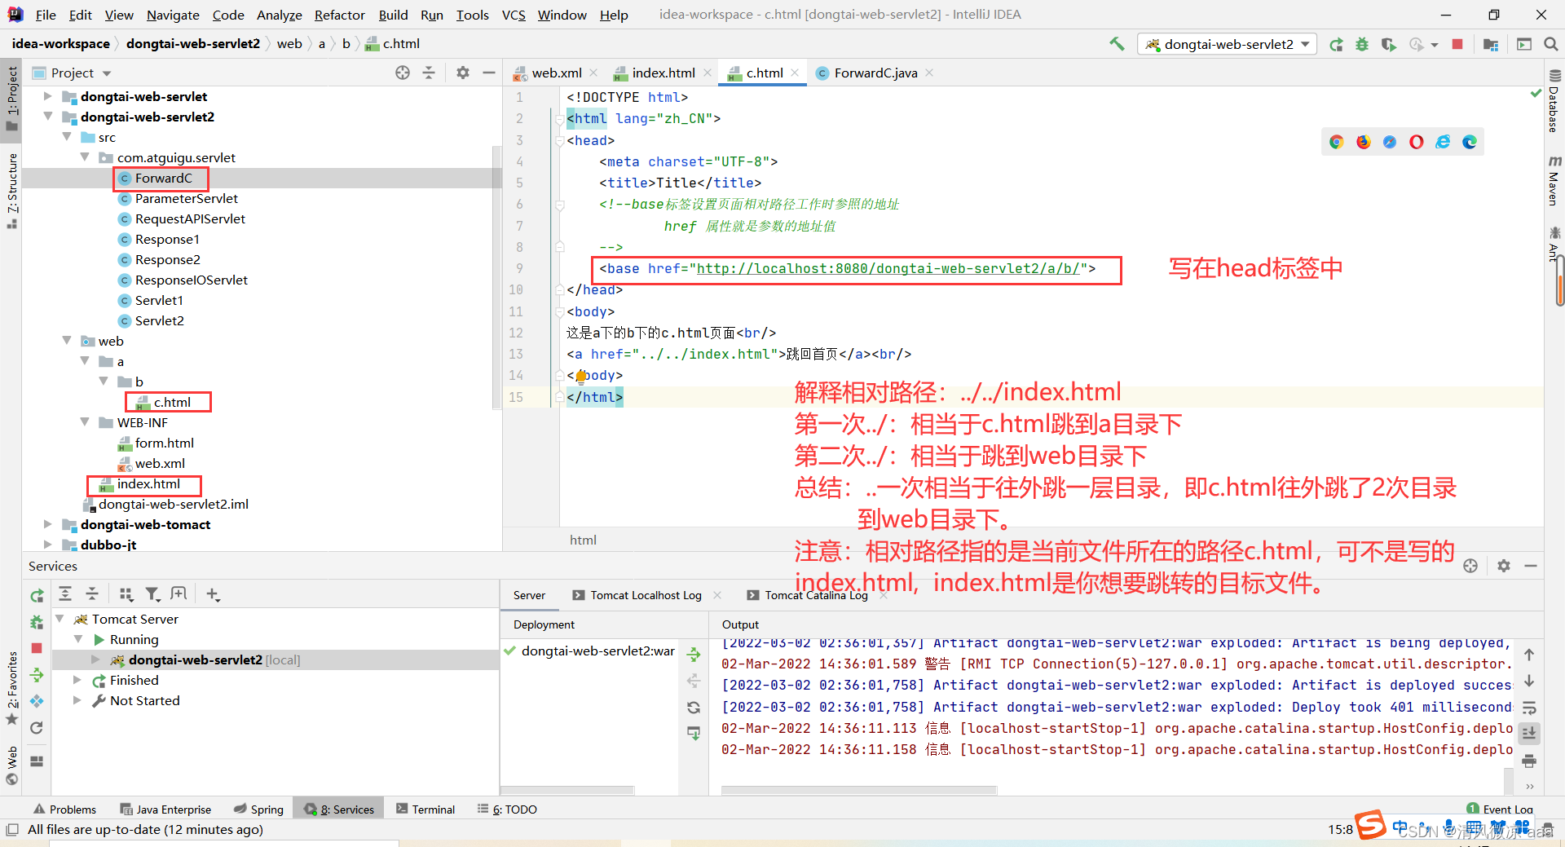Open Project Structure icon in toolbar

1491,44
